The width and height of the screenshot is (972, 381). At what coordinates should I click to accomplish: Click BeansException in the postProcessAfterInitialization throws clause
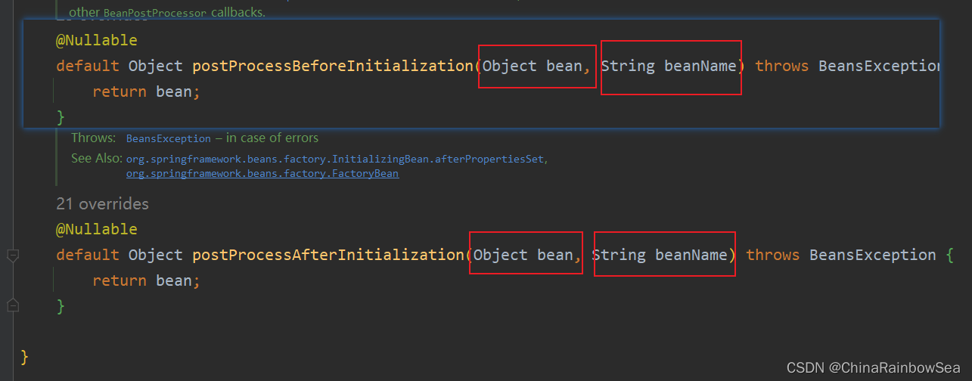(x=872, y=255)
